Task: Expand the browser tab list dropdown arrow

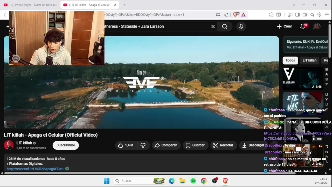Action: [294, 5]
